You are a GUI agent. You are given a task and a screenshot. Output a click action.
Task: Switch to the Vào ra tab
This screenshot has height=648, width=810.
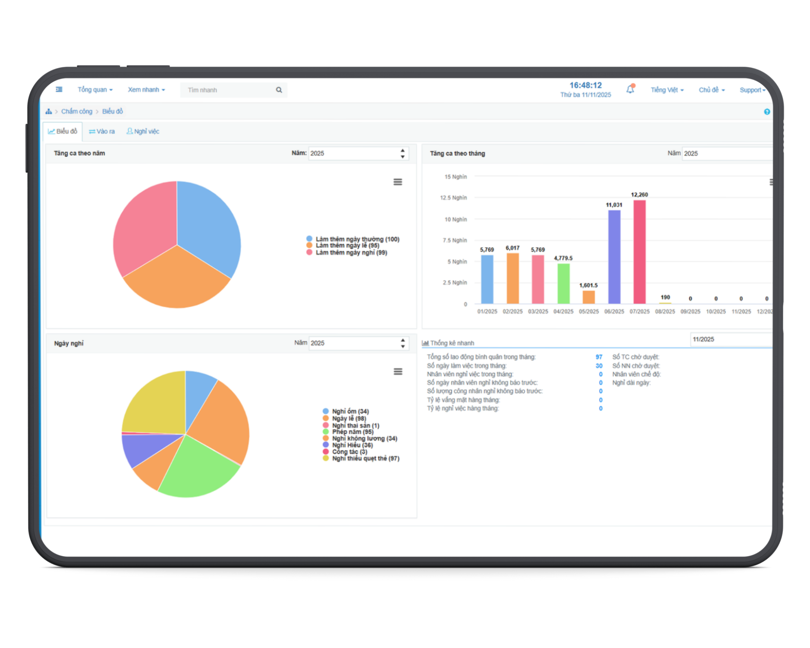[102, 131]
